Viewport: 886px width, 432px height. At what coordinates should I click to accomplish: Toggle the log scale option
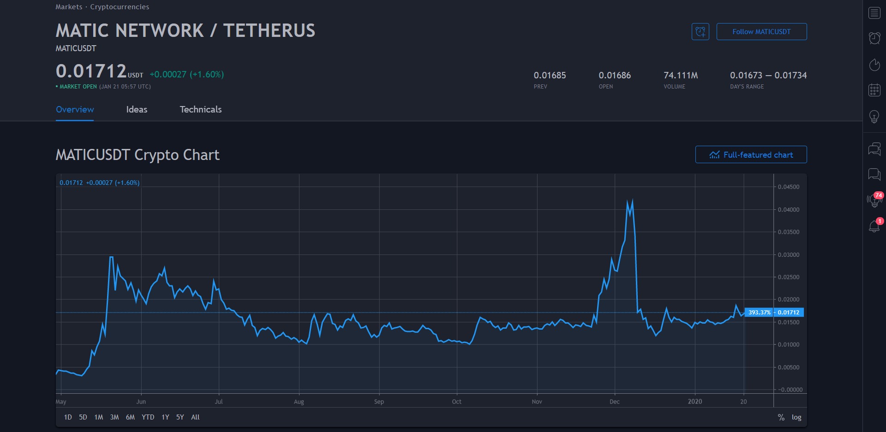(796, 417)
